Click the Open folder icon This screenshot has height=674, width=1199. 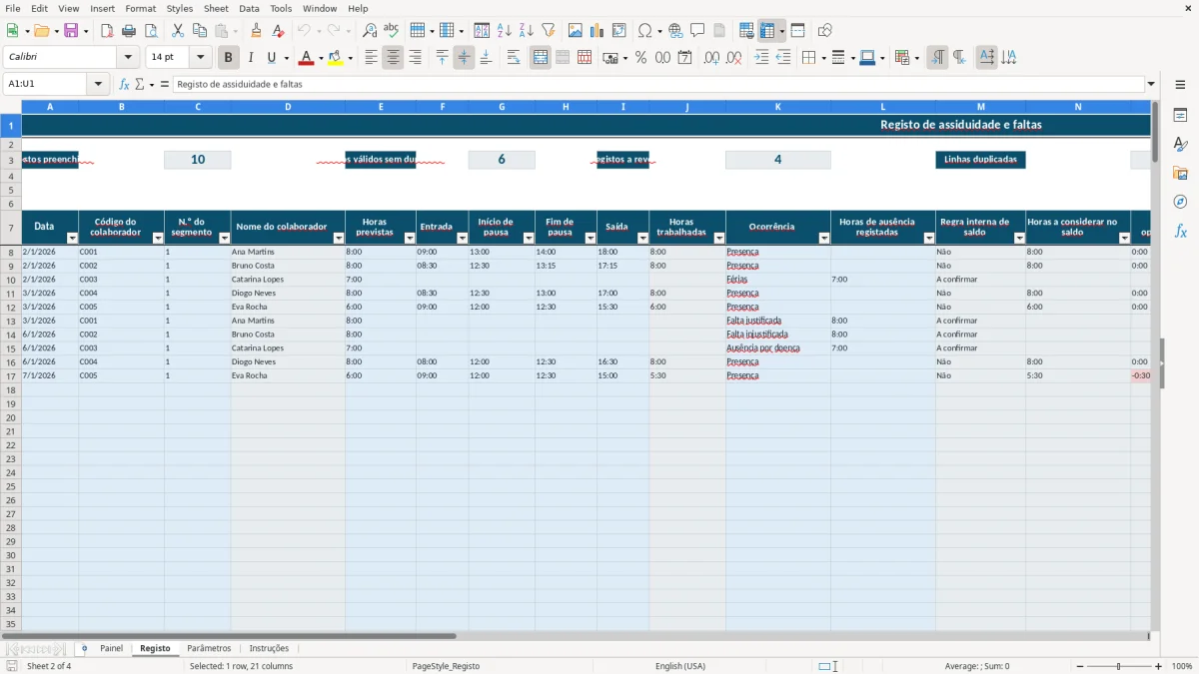click(40, 31)
